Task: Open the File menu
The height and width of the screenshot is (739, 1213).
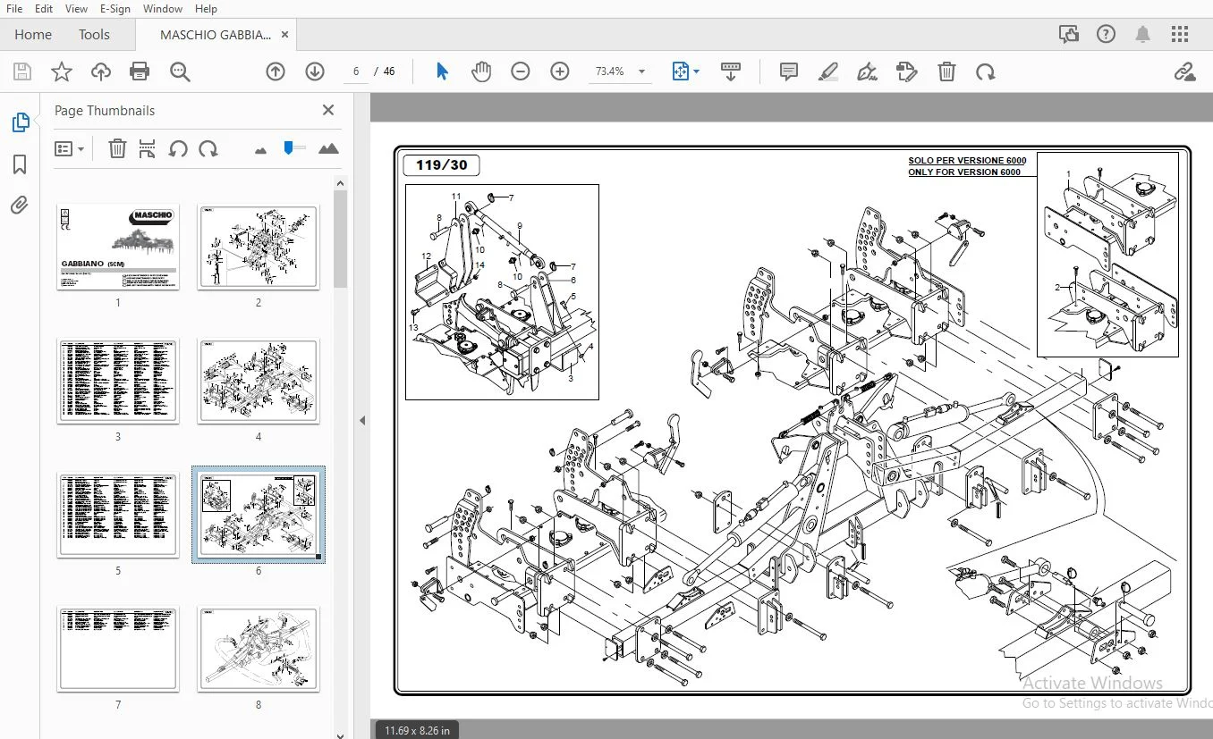Action: 14,8
